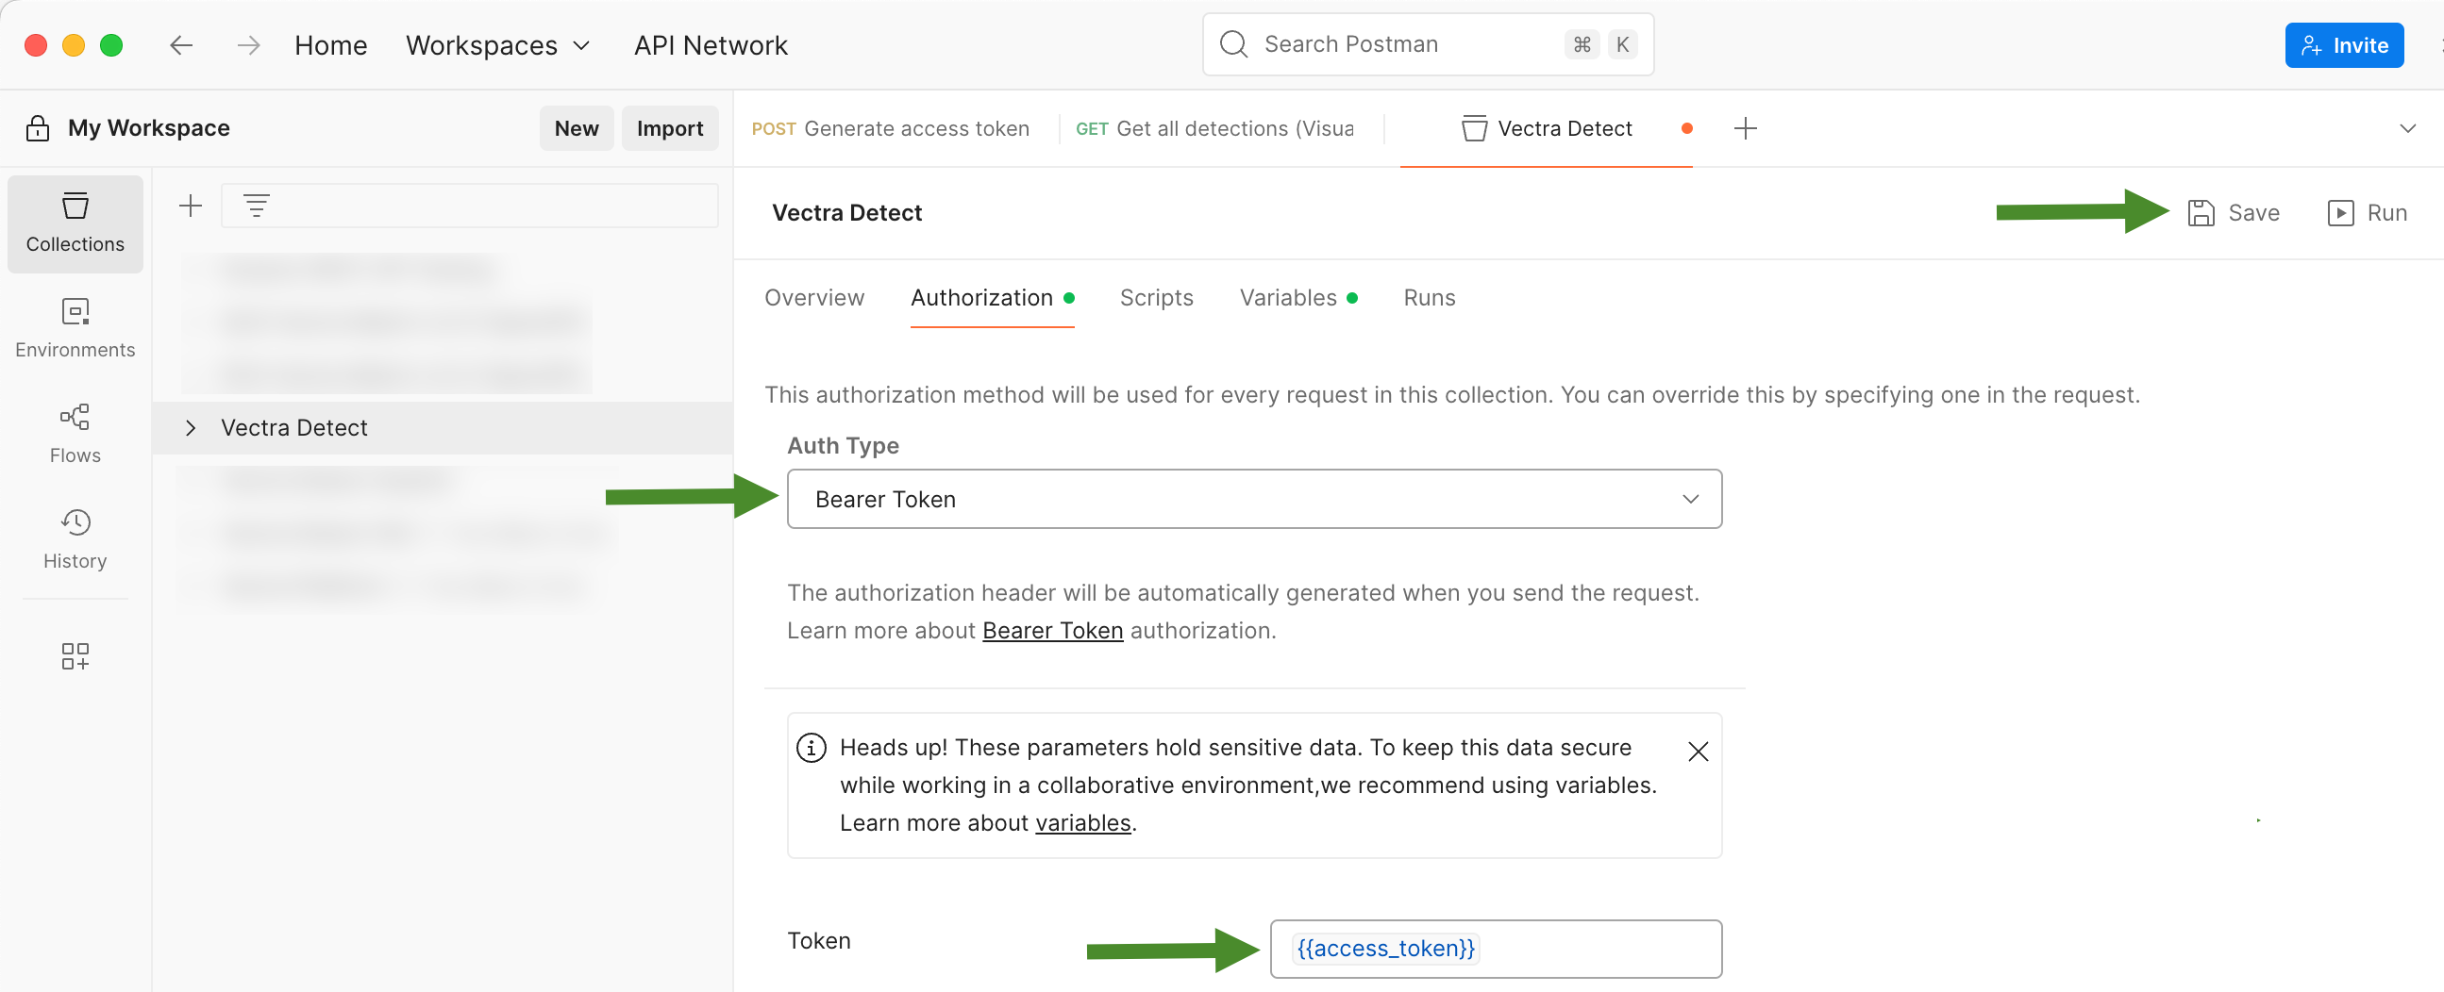Run the Vectra Detect collection
This screenshot has height=992, width=2444.
point(2369,212)
